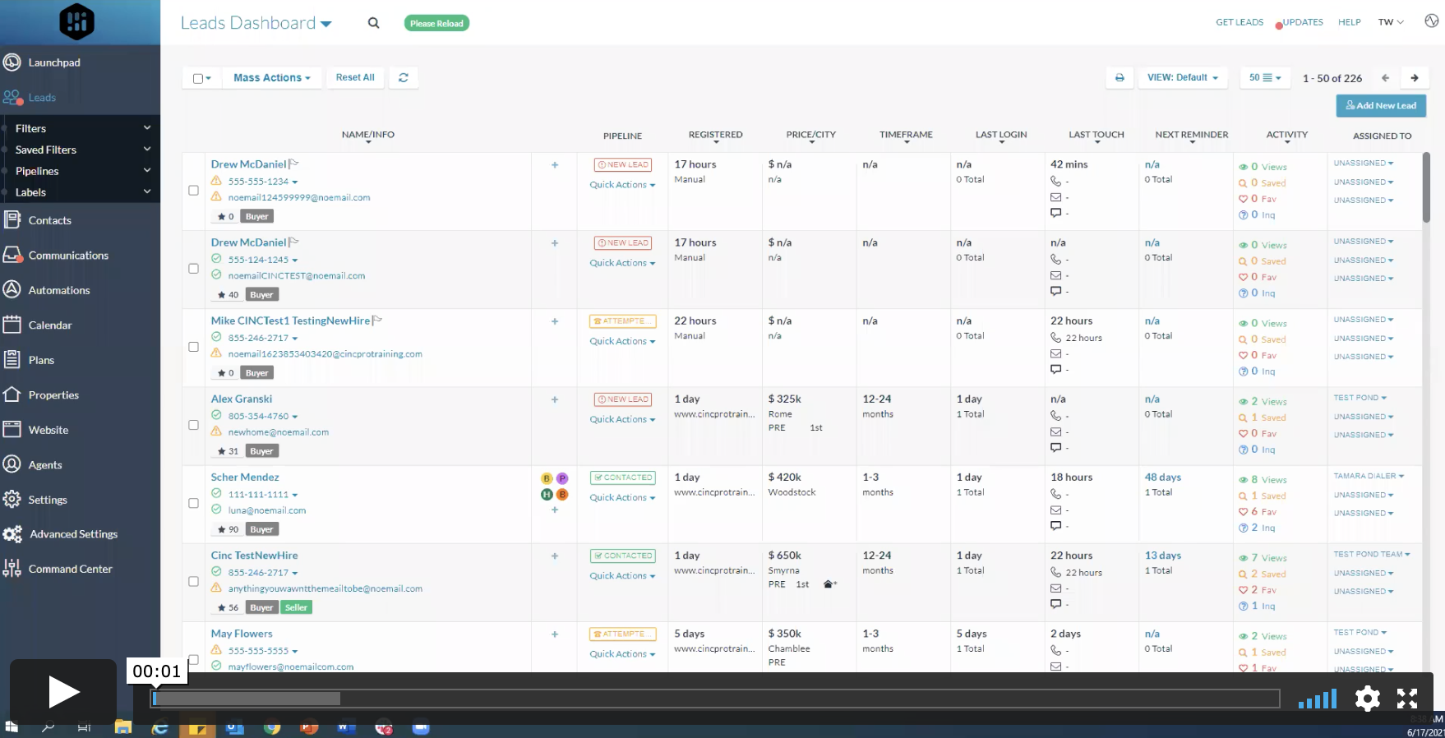Open Automations in sidebar
This screenshot has height=738, width=1445.
[x=59, y=290]
